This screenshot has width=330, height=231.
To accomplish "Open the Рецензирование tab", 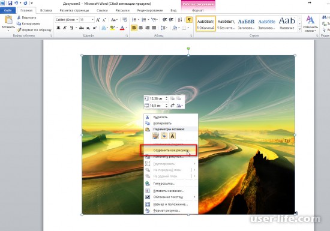I will [x=150, y=10].
